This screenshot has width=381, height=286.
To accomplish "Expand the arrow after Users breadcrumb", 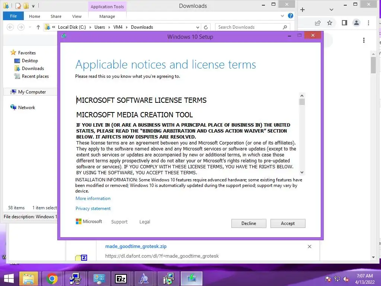I will 109,27.
